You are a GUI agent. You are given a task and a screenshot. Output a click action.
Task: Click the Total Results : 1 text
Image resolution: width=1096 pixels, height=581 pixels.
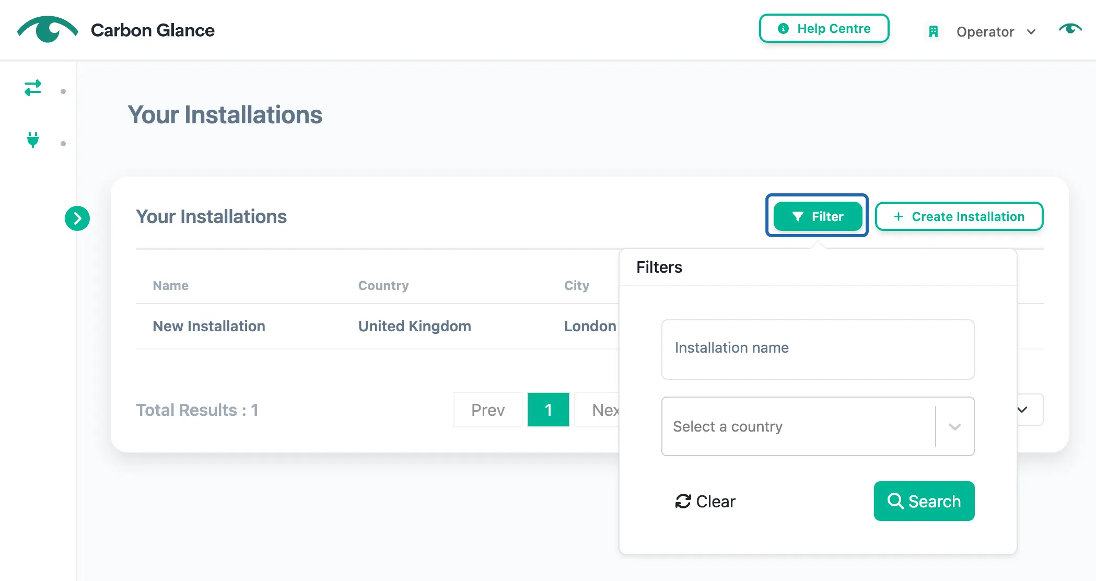tap(197, 410)
